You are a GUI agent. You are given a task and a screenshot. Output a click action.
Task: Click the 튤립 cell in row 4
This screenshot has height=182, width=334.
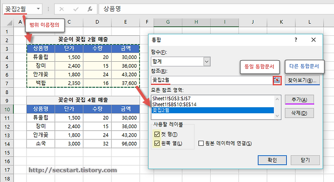click(41, 57)
